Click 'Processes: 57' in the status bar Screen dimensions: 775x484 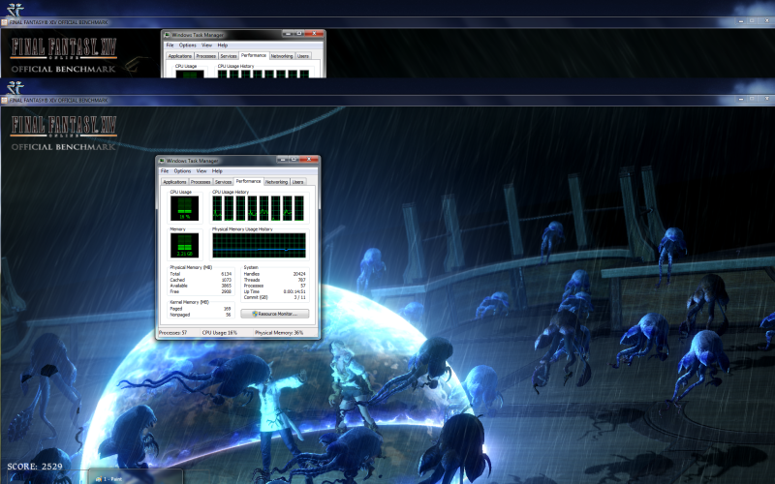(172, 333)
